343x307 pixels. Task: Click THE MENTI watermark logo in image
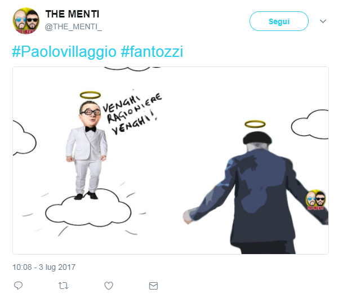pos(316,201)
